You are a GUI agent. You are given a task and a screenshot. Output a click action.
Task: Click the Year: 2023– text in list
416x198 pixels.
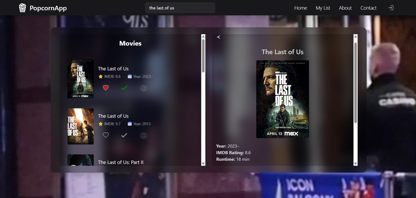[x=143, y=76]
